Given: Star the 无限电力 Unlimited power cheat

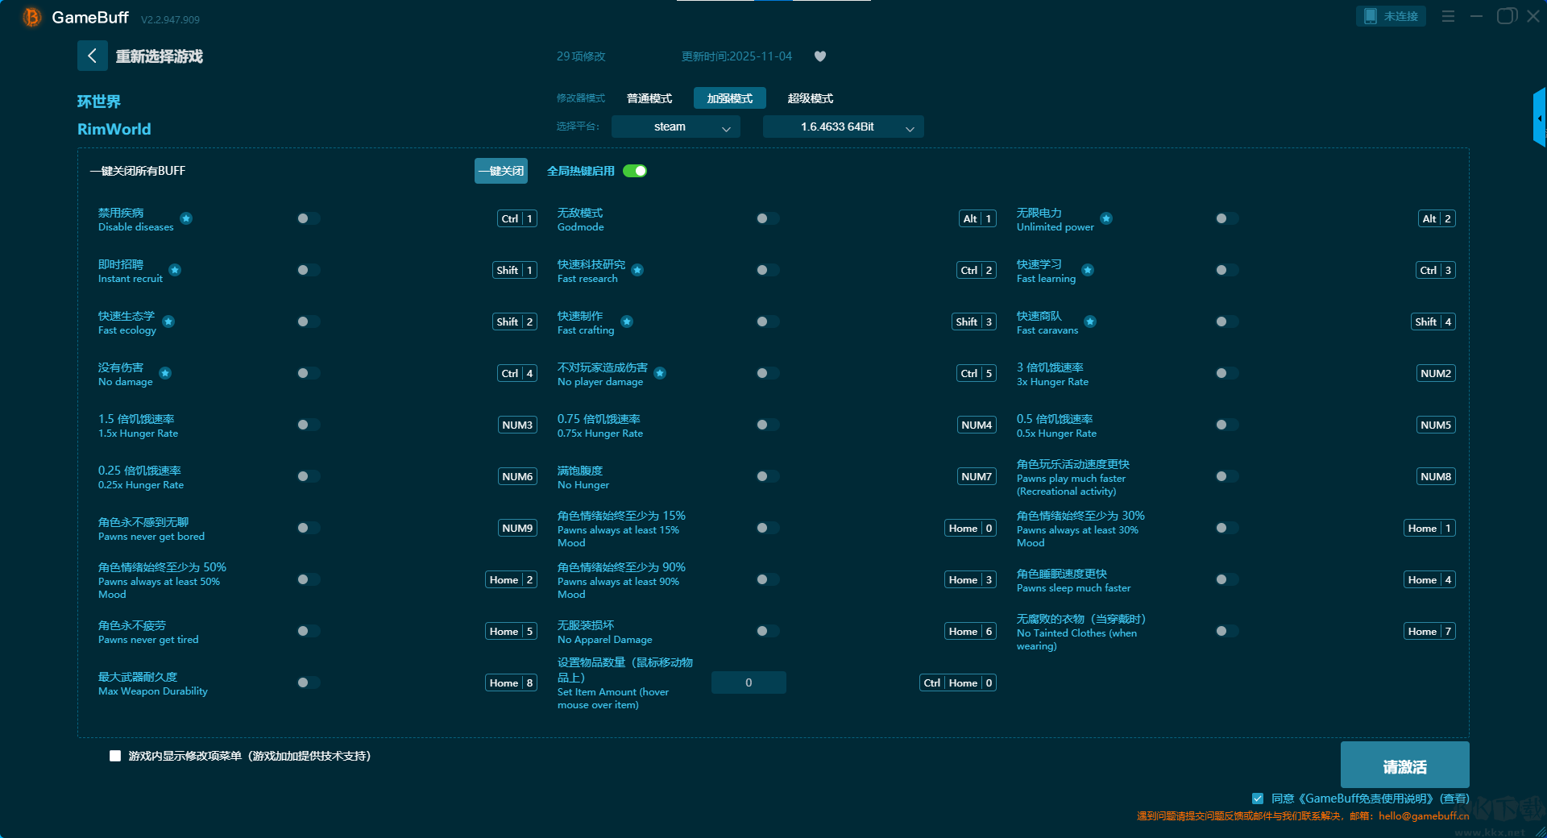Looking at the screenshot, I should click(1107, 218).
